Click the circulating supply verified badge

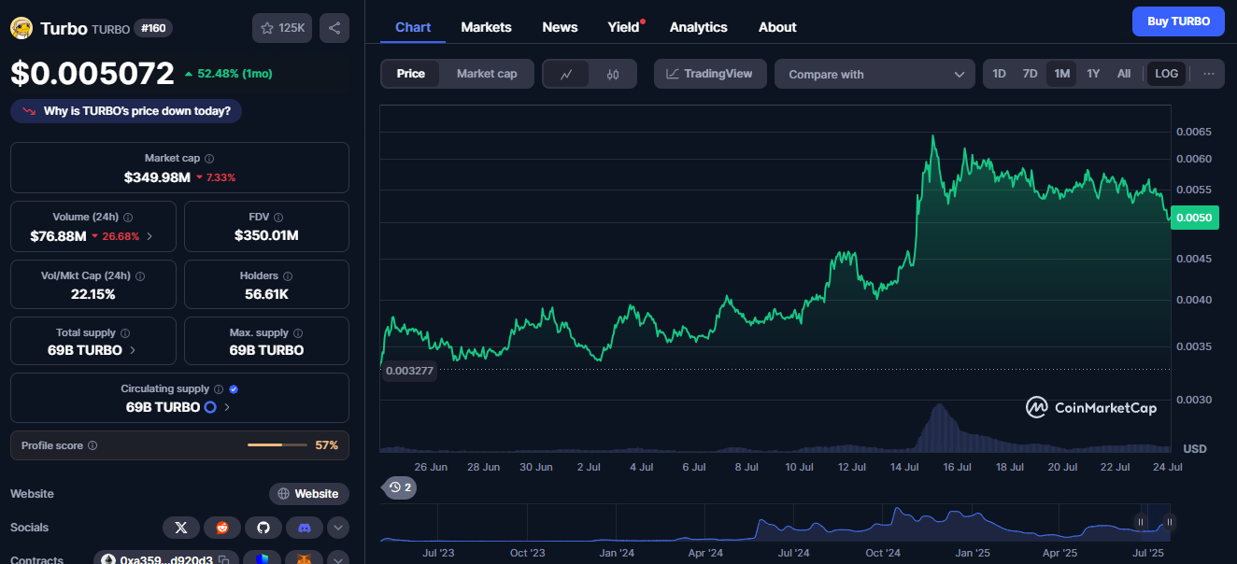(x=234, y=389)
